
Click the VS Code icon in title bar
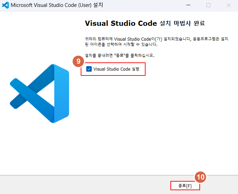pyautogui.click(x=5, y=5)
